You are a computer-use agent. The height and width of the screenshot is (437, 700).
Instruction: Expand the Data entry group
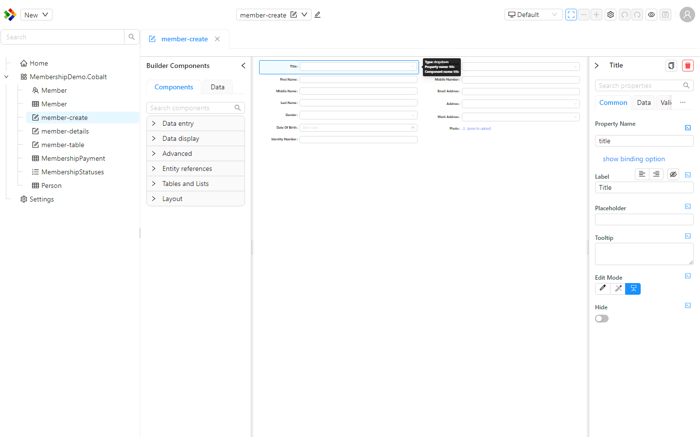pos(195,123)
